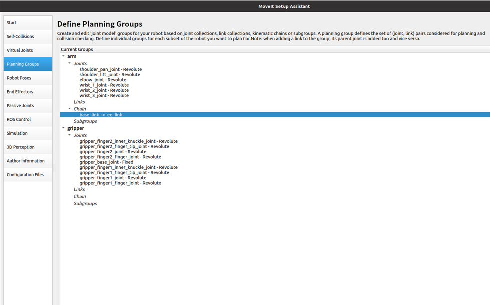Open the Virtual Joints section
The width and height of the screenshot is (490, 305).
click(x=21, y=50)
